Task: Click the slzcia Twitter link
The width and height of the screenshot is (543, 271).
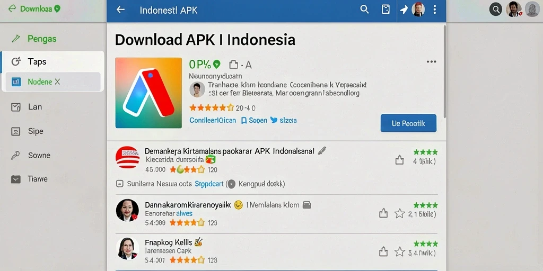Action: [283, 120]
